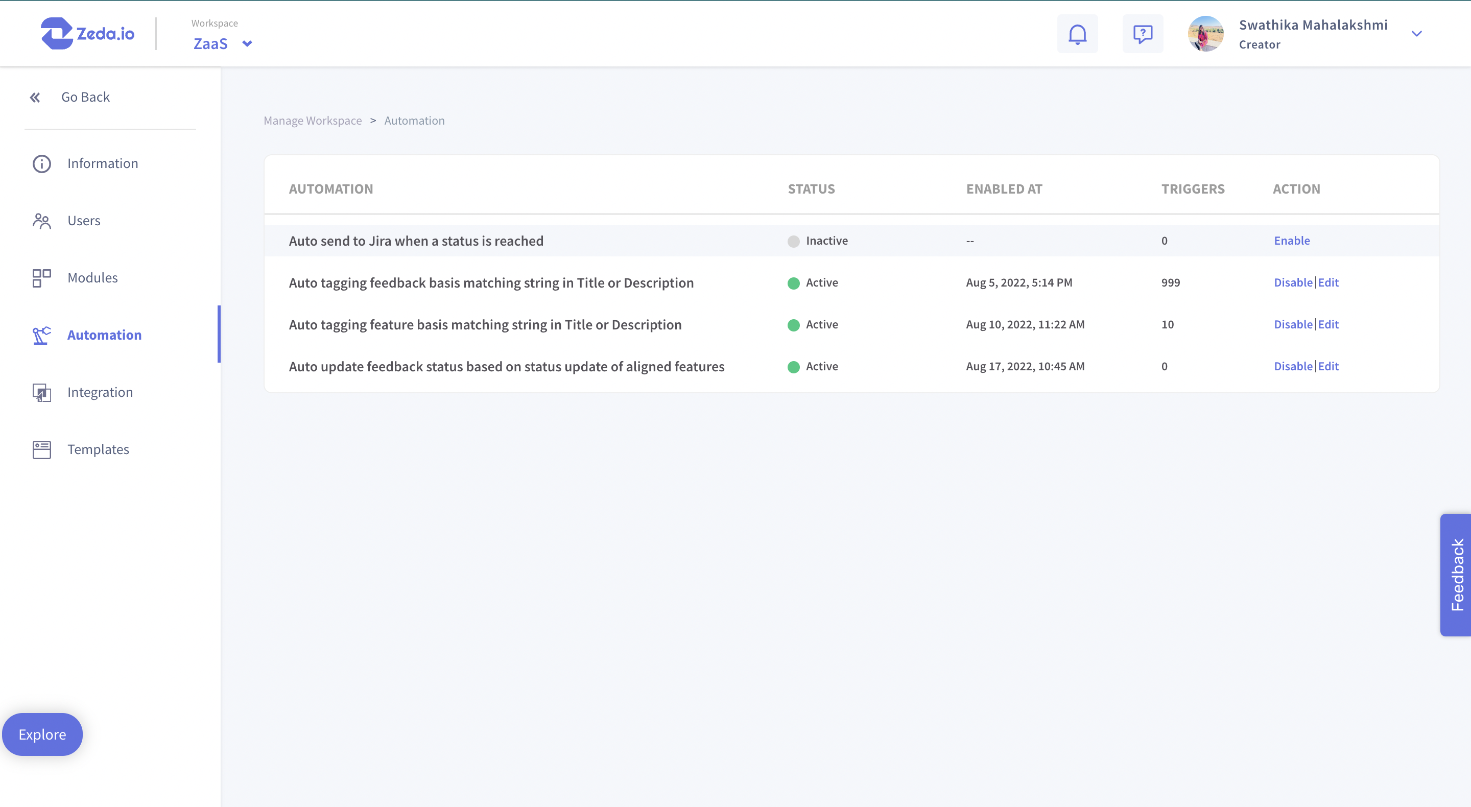Enable the Auto send to Jira automation
The height and width of the screenshot is (807, 1471).
tap(1291, 241)
